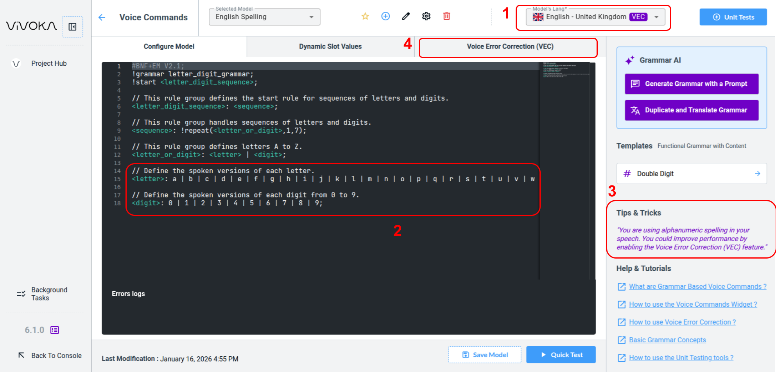
Task: Switch to Dynamic Slot Values tab
Action: 330,47
